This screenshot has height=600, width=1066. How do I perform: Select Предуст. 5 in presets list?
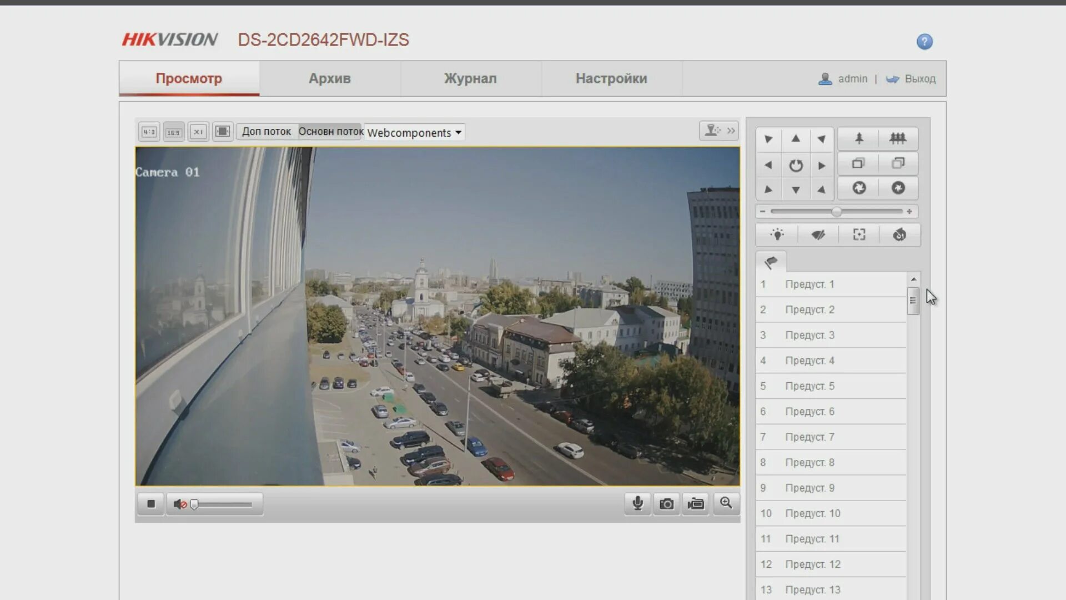click(831, 386)
